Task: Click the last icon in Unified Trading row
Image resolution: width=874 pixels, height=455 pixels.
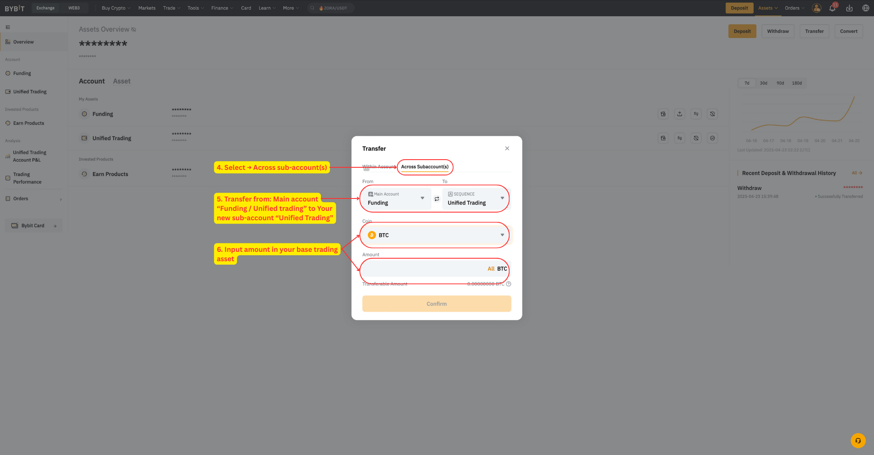Action: [712, 138]
